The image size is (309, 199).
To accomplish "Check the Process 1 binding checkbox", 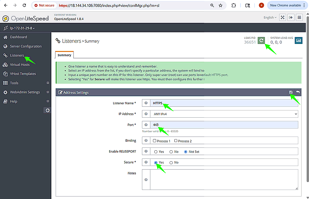I will [x=154, y=141].
